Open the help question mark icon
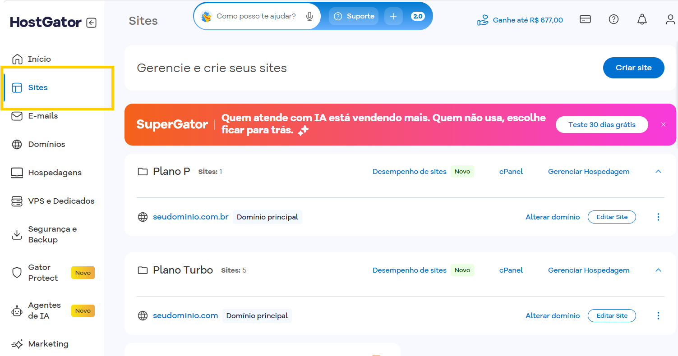 point(613,19)
